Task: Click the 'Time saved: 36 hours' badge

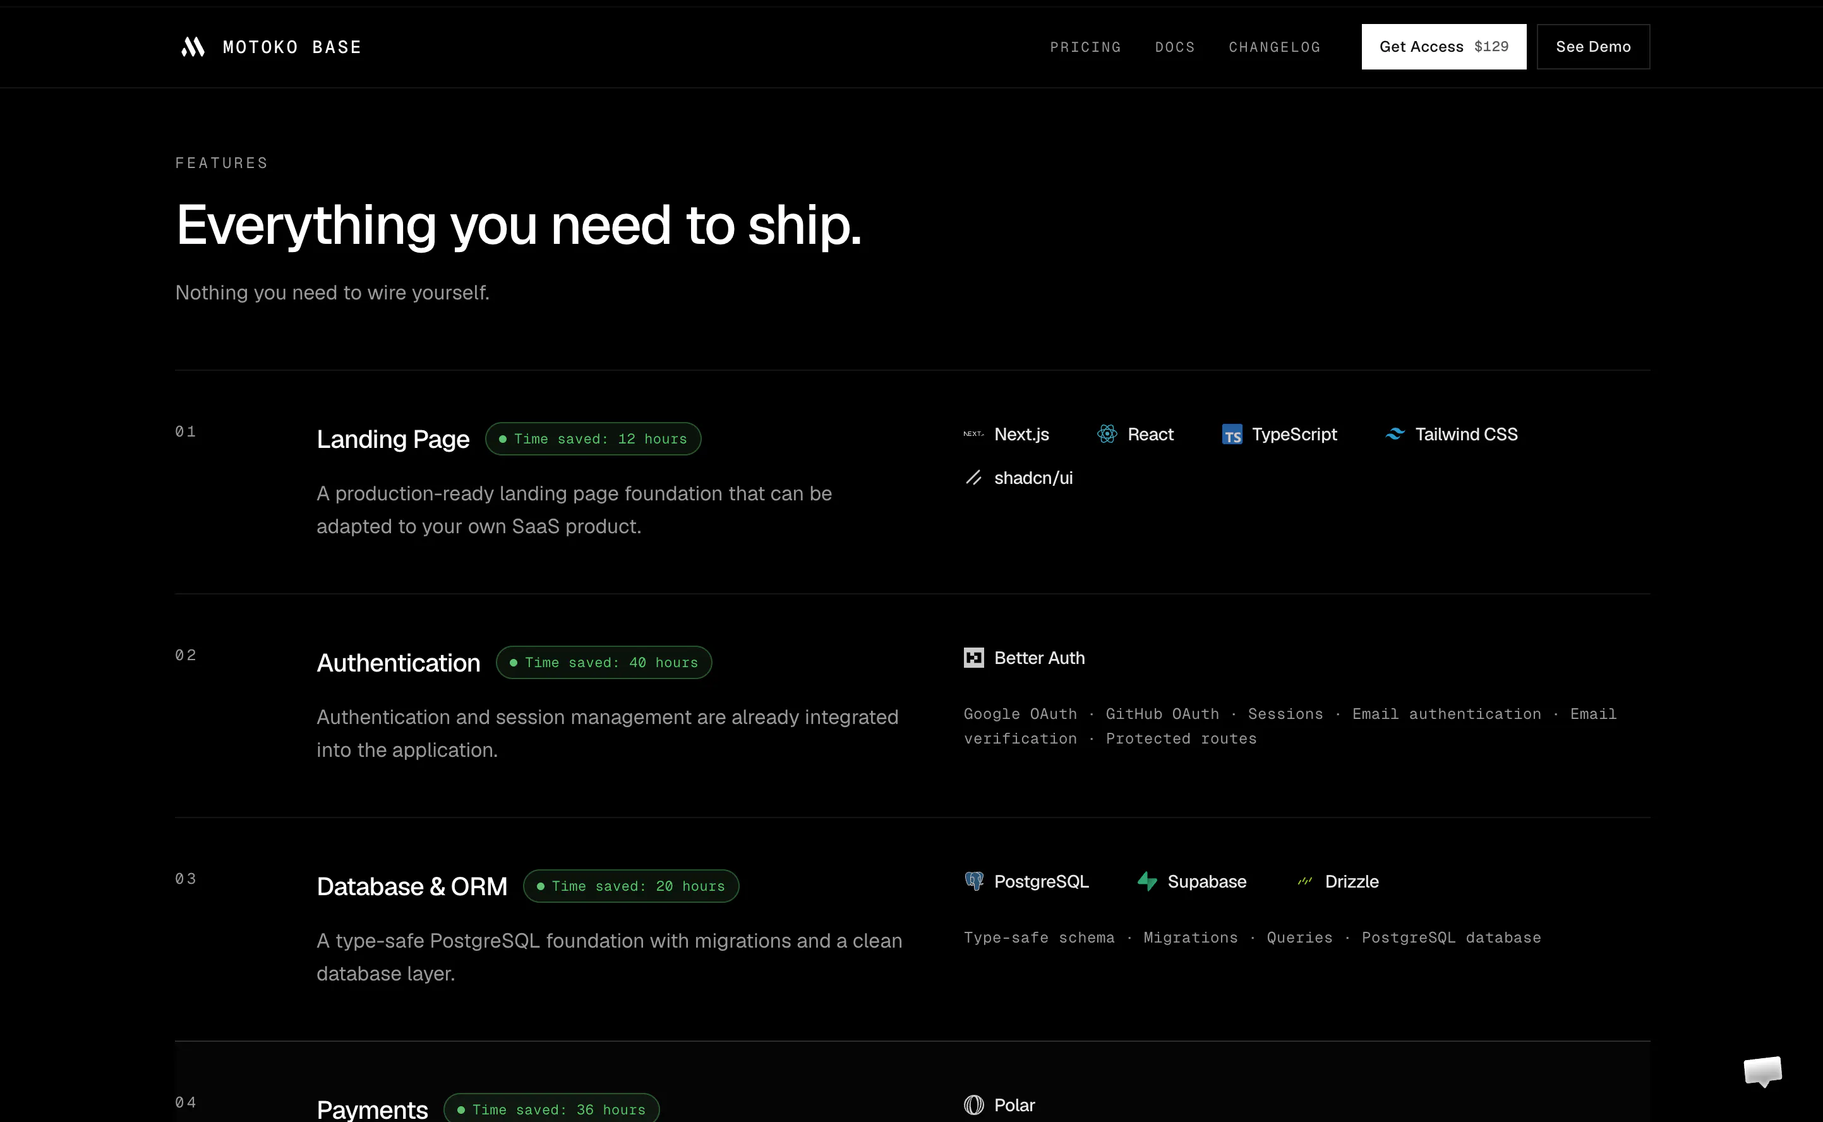Action: 551,1109
